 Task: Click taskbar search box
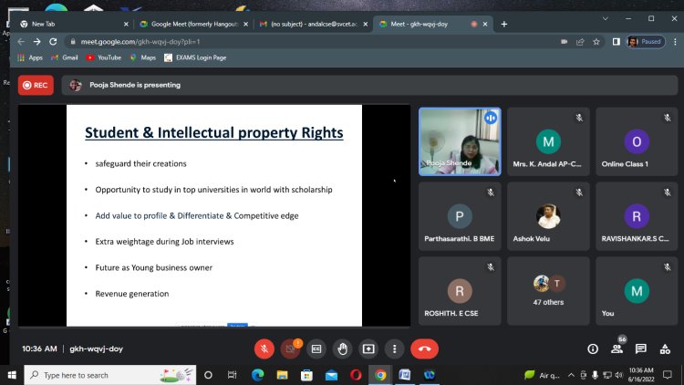click(x=110, y=375)
